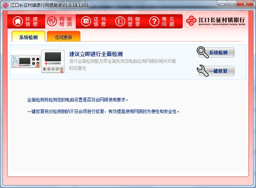The image size is (256, 188).
Task: Run the 一键修复 repair button
Action: point(216,71)
